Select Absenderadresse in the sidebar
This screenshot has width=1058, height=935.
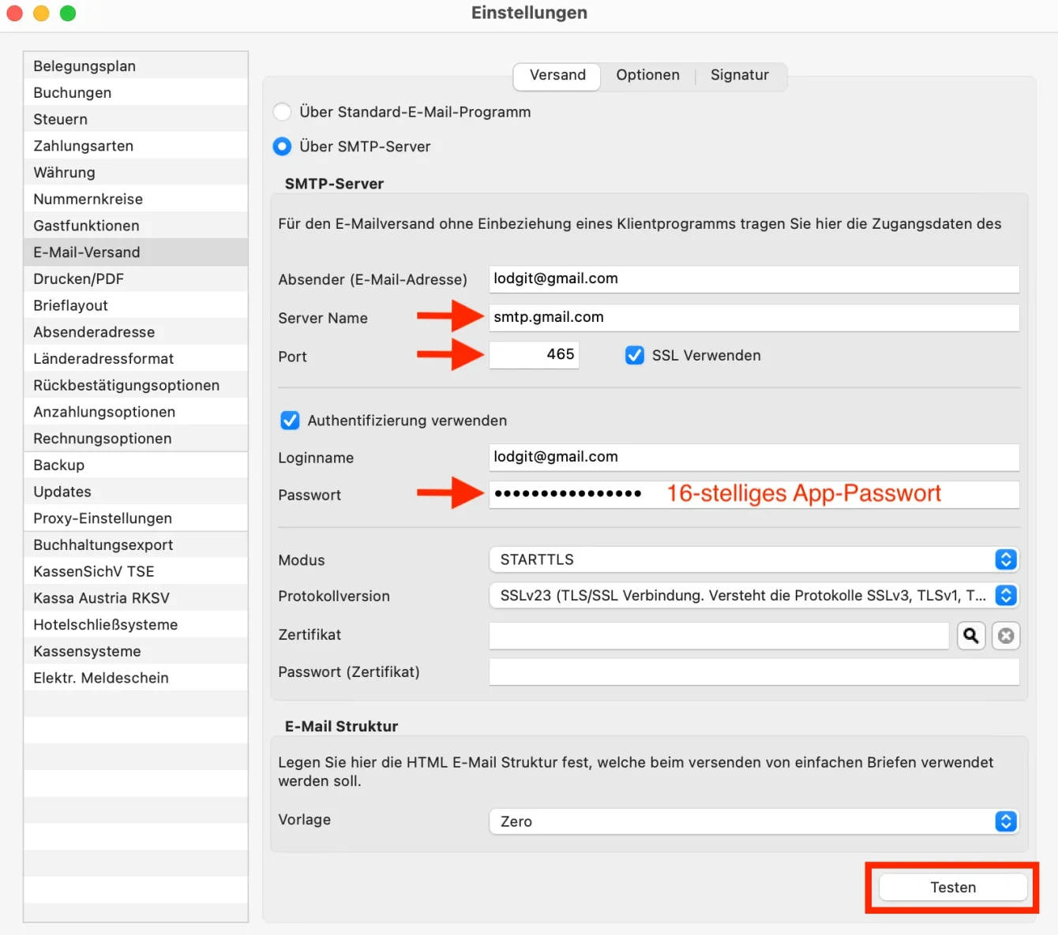[x=136, y=332]
